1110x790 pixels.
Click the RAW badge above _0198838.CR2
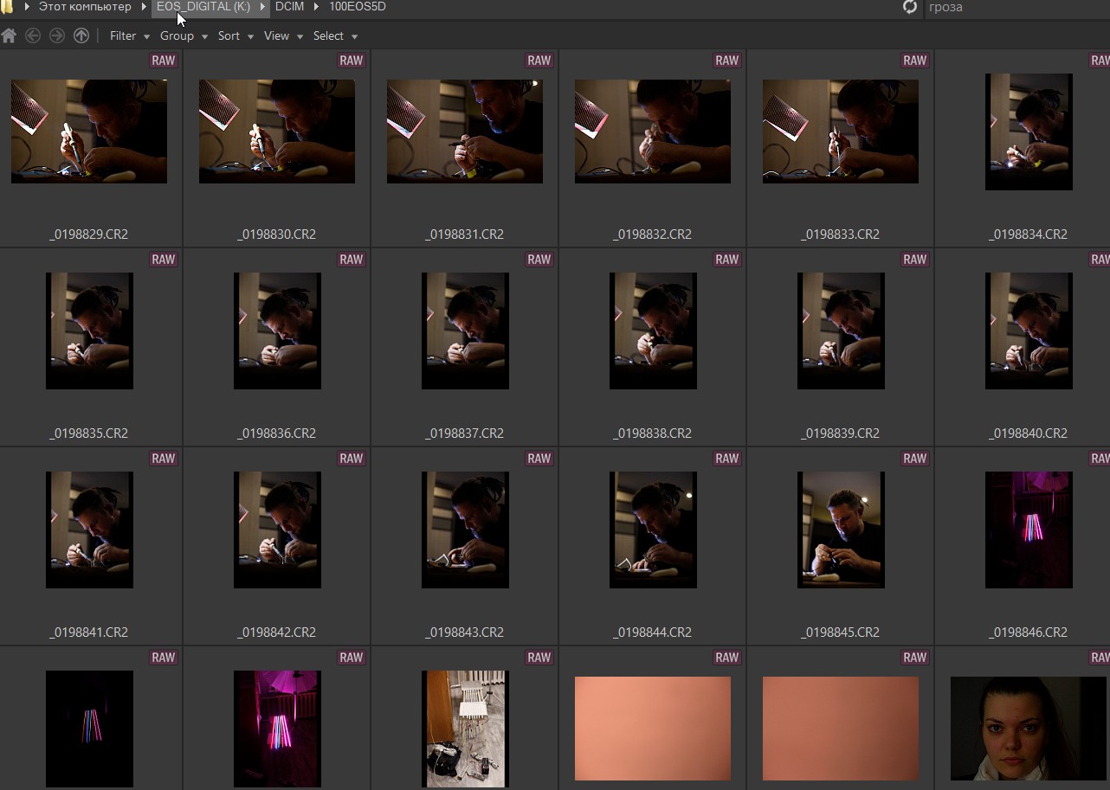726,260
